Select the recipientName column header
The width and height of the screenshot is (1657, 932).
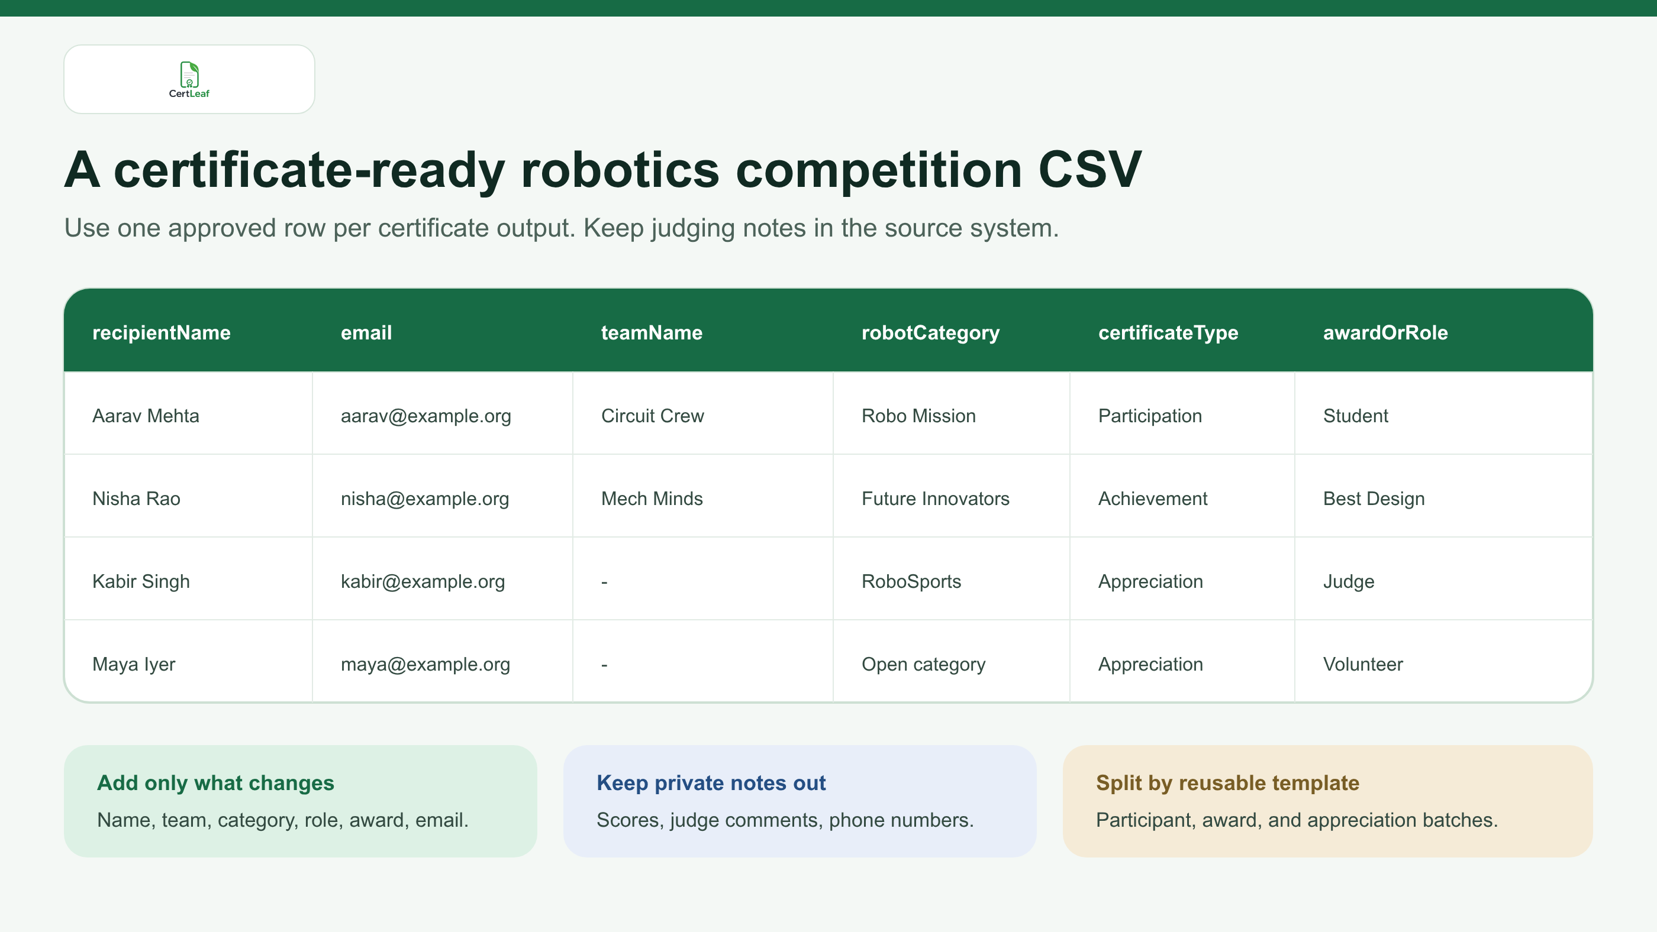point(188,332)
